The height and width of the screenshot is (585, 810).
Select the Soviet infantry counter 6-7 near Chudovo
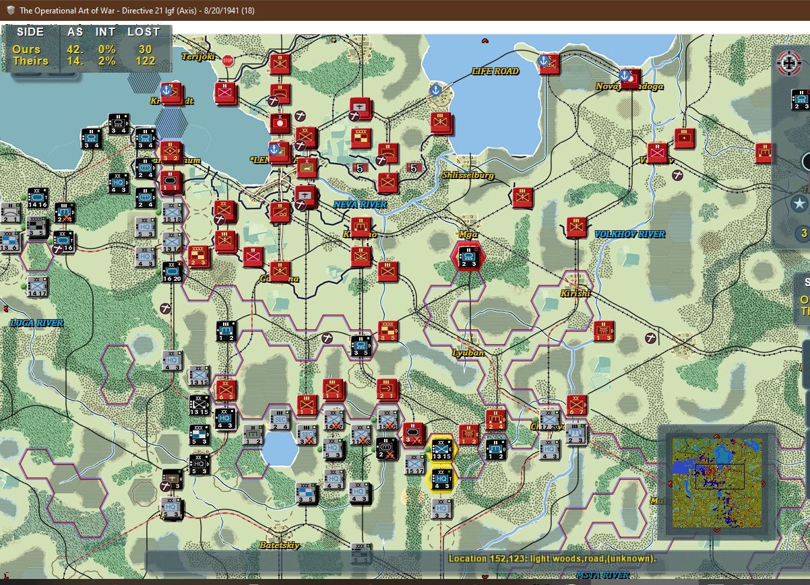pos(576,406)
